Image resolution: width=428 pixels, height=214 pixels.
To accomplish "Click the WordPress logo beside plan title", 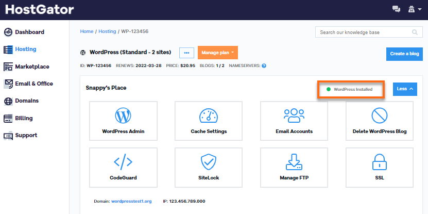I will 83,53.
